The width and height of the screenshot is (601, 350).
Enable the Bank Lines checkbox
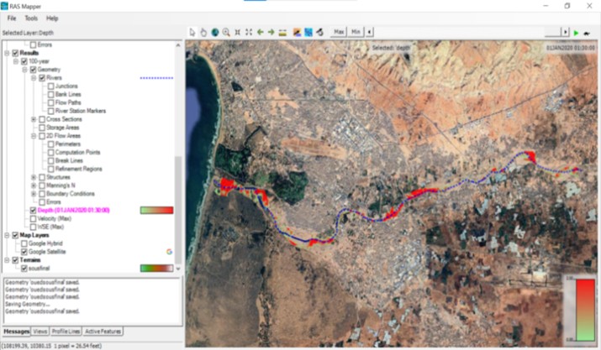pyautogui.click(x=50, y=94)
